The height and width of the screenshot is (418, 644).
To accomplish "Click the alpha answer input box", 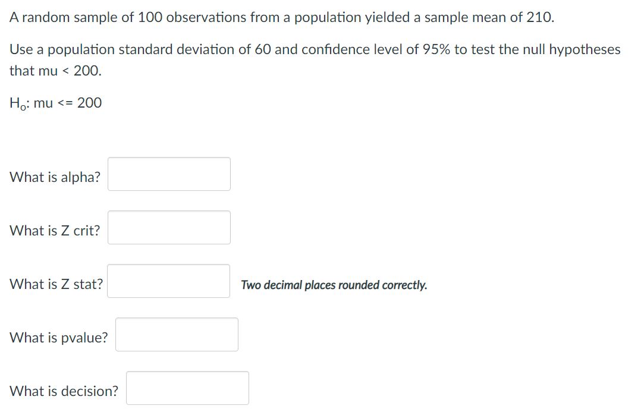I will point(169,174).
